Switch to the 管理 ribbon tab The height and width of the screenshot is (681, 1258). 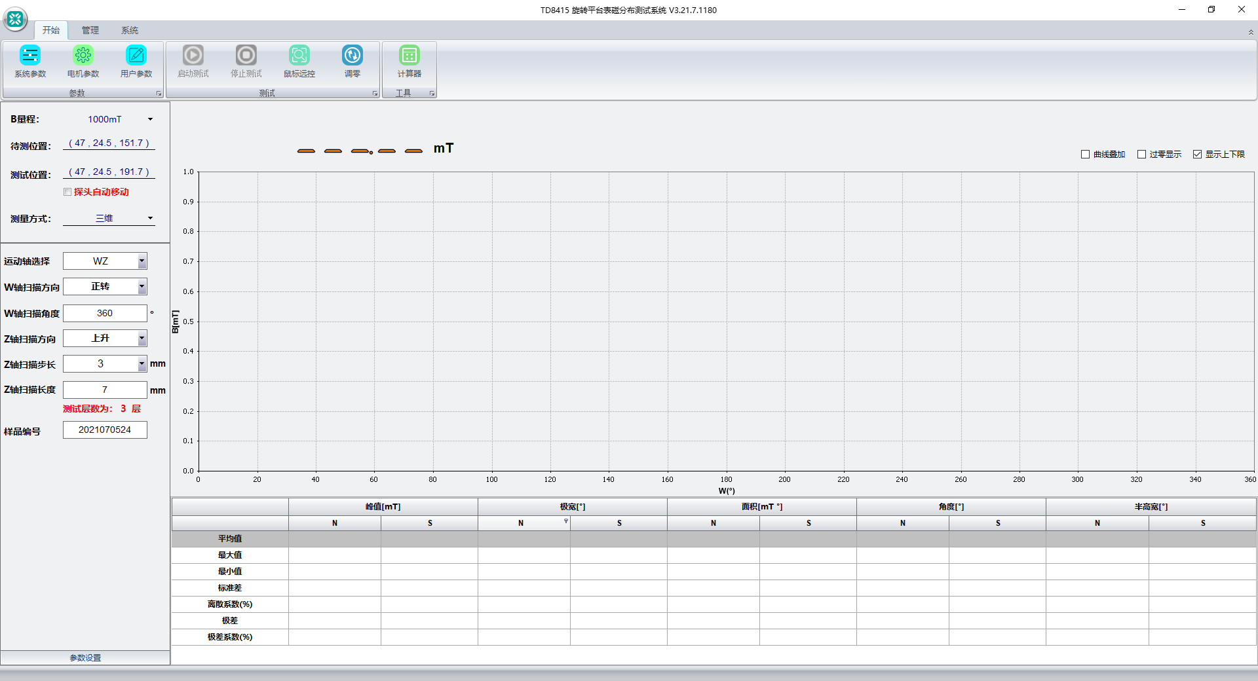pos(90,30)
